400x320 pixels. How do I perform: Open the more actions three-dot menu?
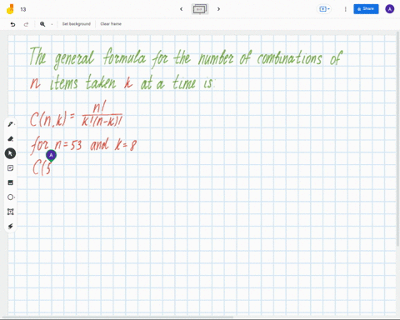[x=346, y=9]
